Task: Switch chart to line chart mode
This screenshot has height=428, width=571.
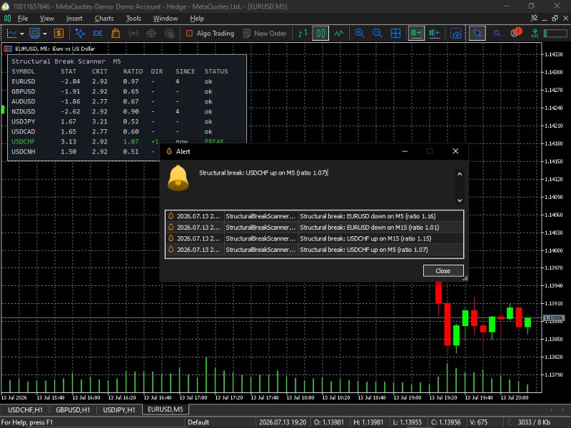Action: (x=338, y=33)
